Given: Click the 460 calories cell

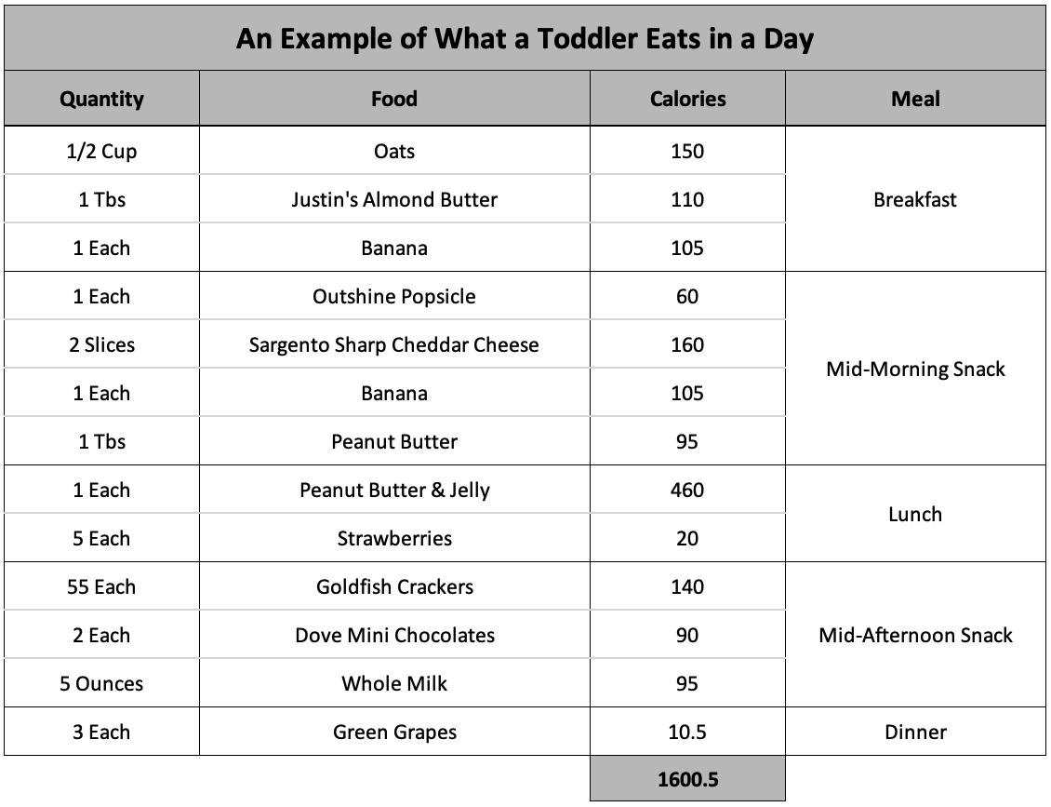Looking at the screenshot, I should 687,490.
